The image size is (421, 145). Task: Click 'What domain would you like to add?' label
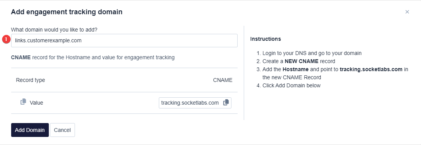click(x=54, y=30)
